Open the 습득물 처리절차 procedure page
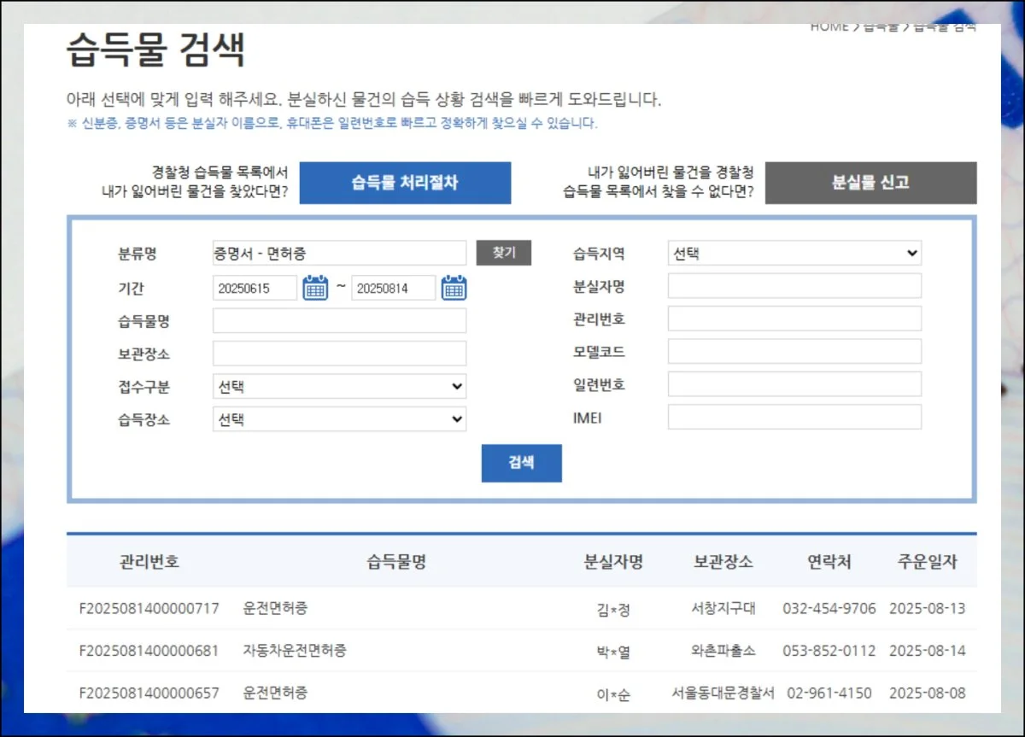The height and width of the screenshot is (737, 1025). pyautogui.click(x=406, y=183)
